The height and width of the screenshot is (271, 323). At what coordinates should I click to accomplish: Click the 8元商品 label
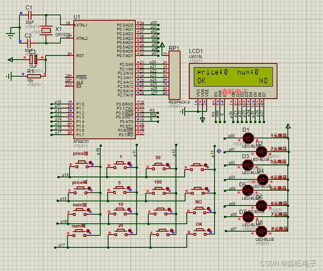point(280,229)
